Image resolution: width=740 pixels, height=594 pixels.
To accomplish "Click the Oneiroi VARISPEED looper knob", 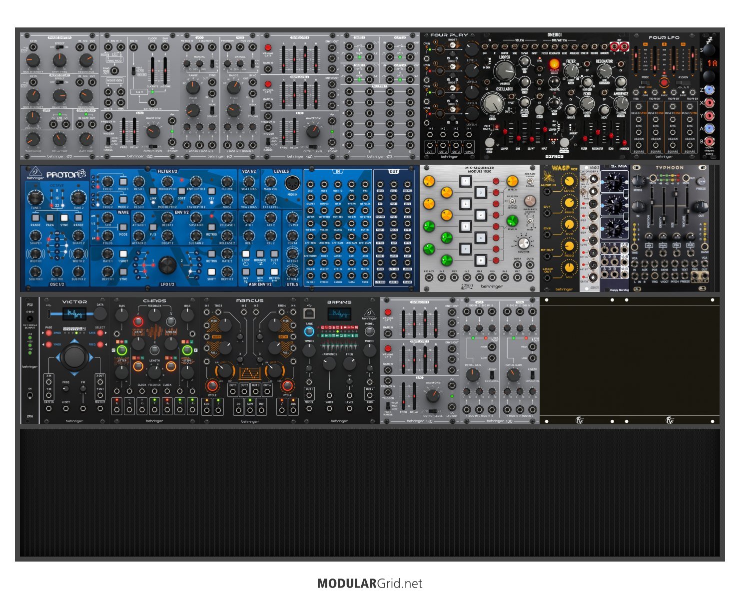I will coord(504,71).
